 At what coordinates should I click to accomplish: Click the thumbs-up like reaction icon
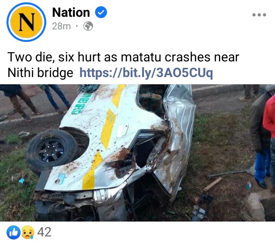[13, 232]
